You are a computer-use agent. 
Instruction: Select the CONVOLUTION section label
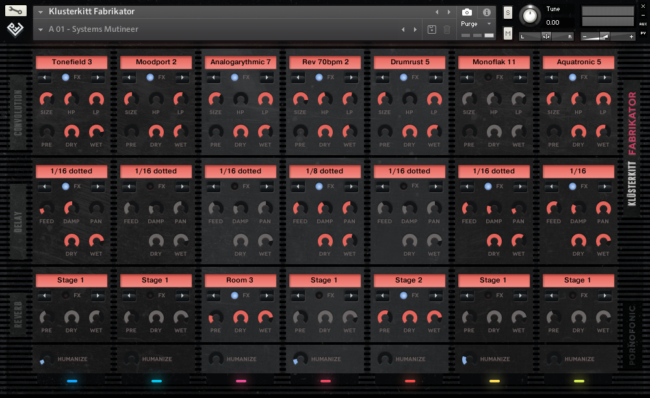(18, 112)
